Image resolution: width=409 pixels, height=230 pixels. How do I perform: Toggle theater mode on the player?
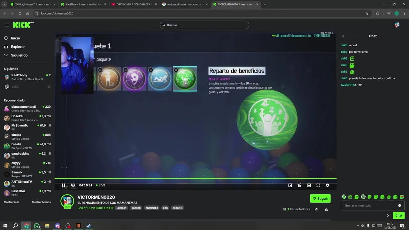click(309, 185)
